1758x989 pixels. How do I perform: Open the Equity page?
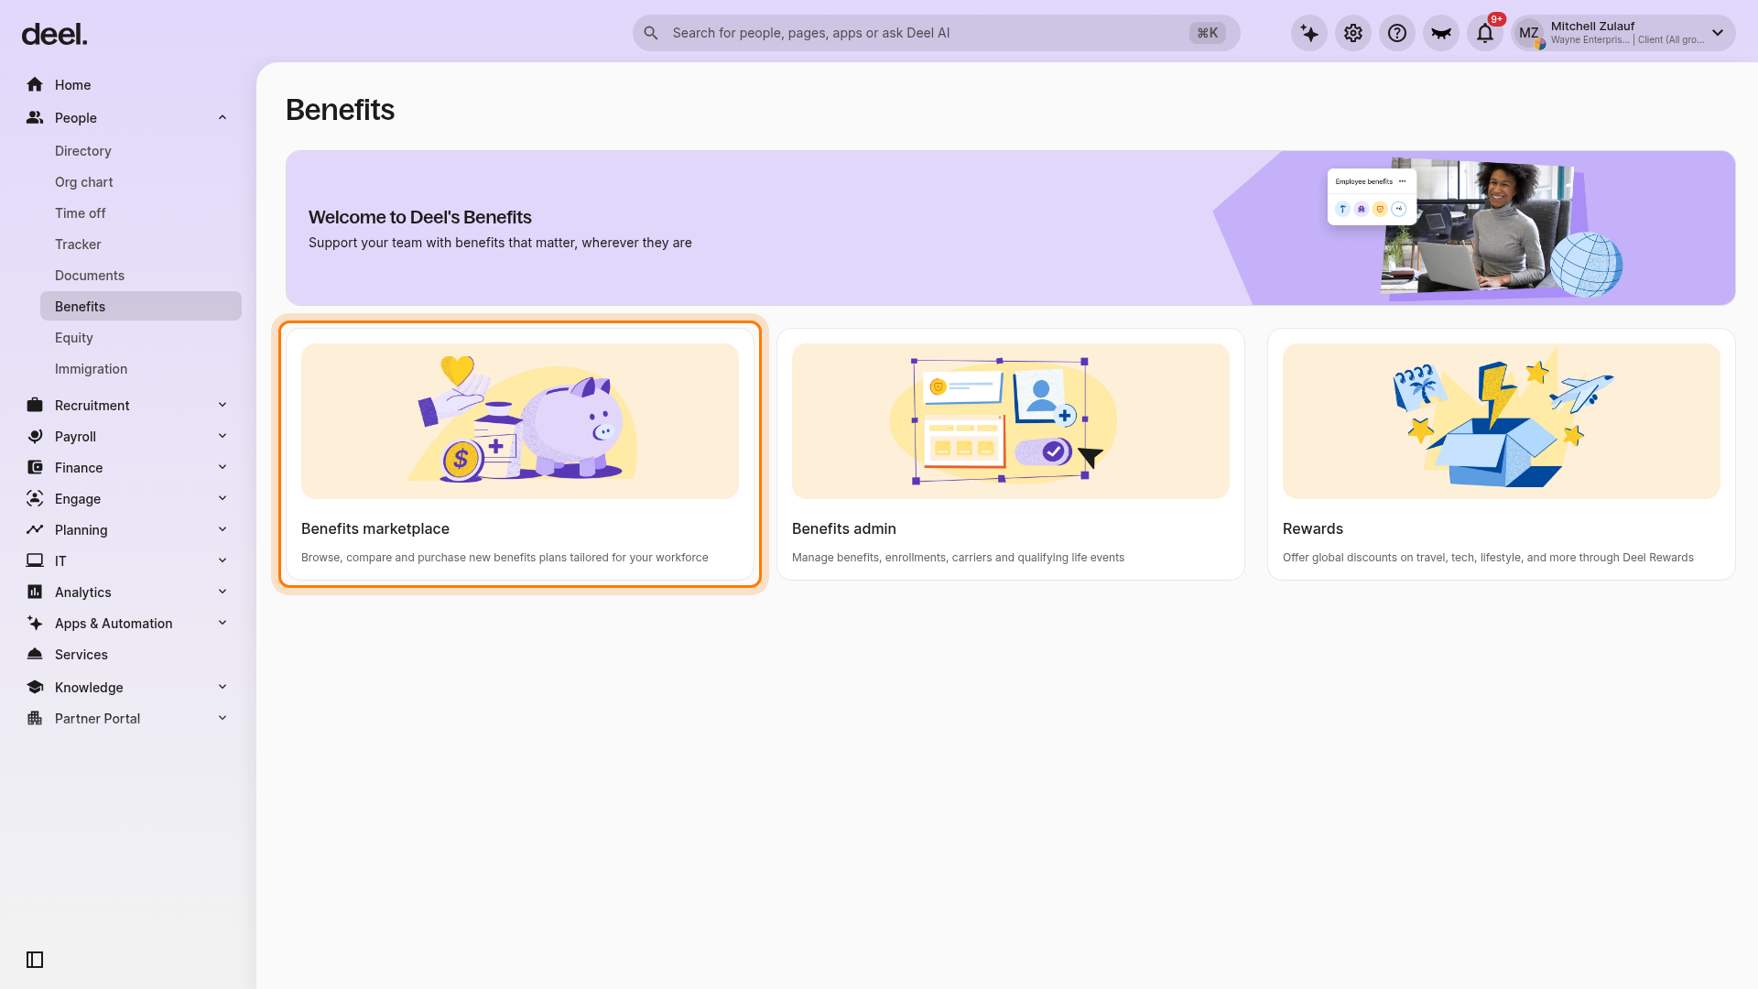coord(141,338)
